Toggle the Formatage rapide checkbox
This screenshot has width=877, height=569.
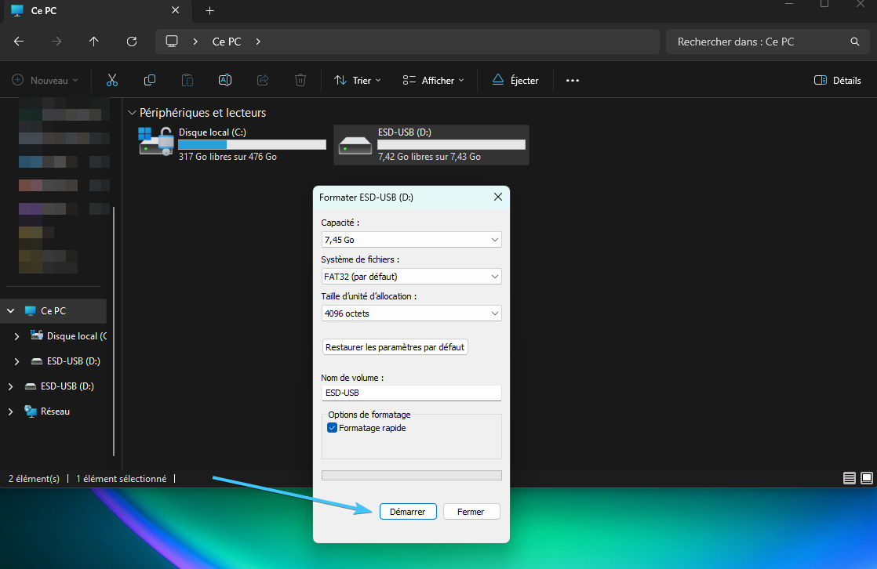coord(333,428)
